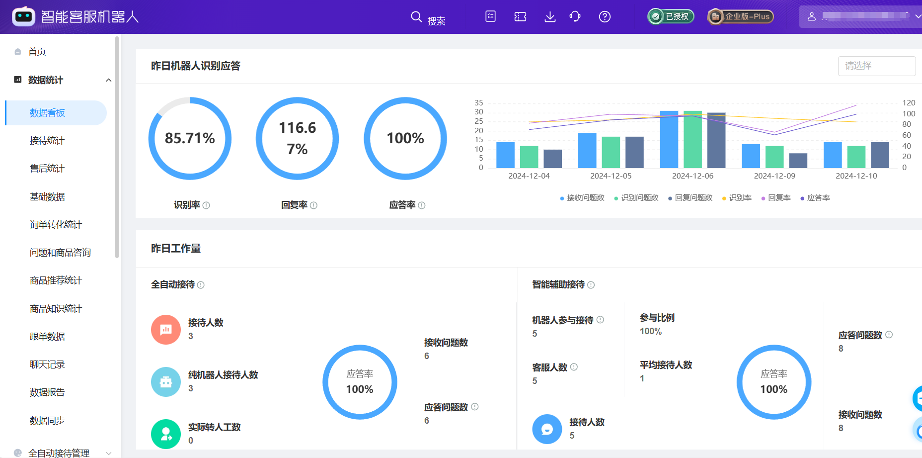Viewport: 922px width, 458px height.
Task: Expand 全自动接待管理 menu section
Action: [108, 453]
